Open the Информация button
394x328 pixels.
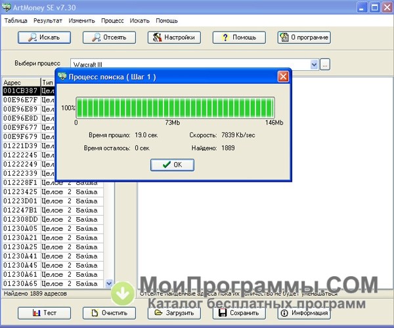point(304,313)
